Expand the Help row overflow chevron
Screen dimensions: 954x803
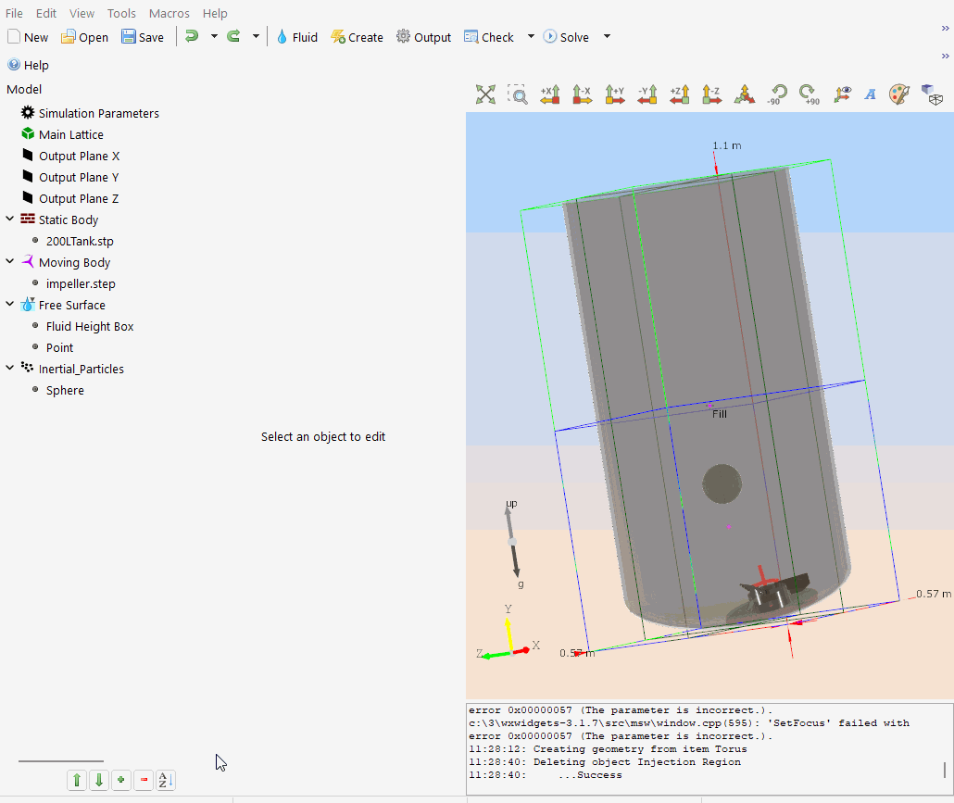[945, 56]
